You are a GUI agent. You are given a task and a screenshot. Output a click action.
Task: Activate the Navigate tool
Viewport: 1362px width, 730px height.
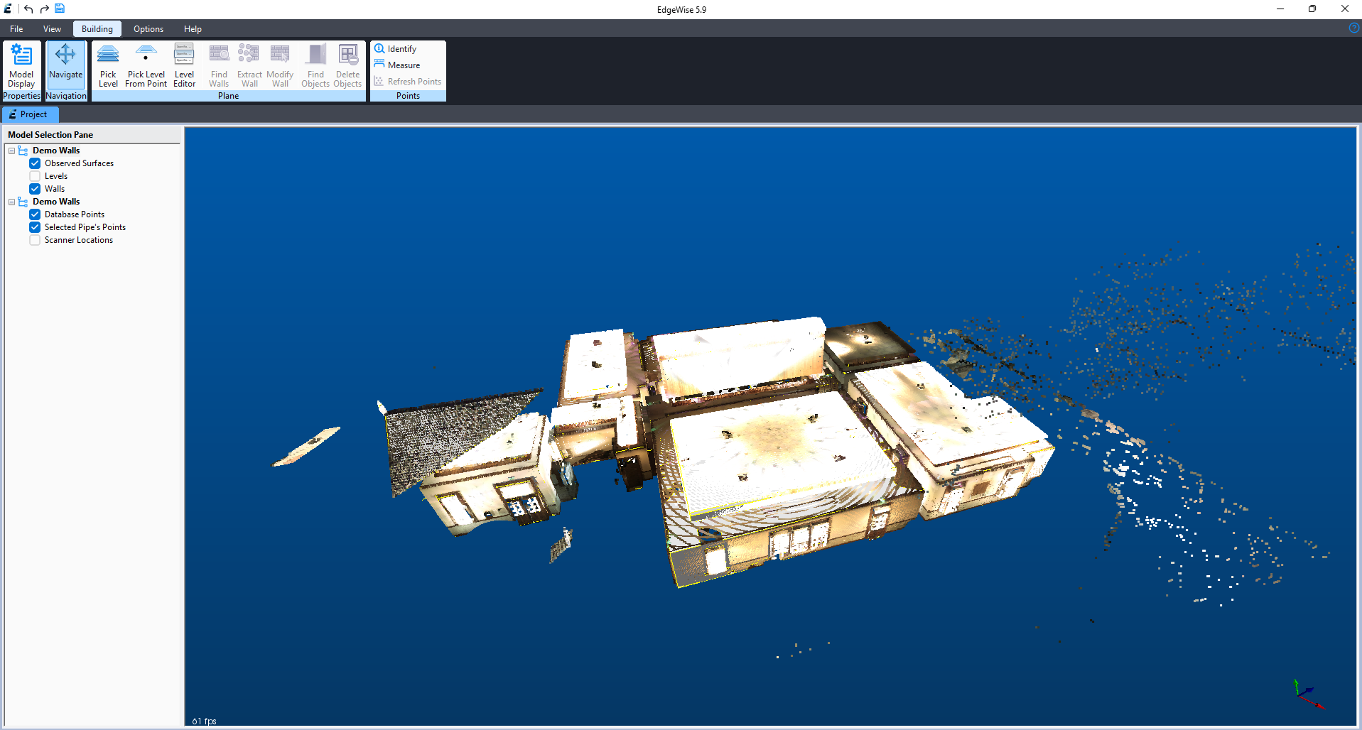click(66, 65)
